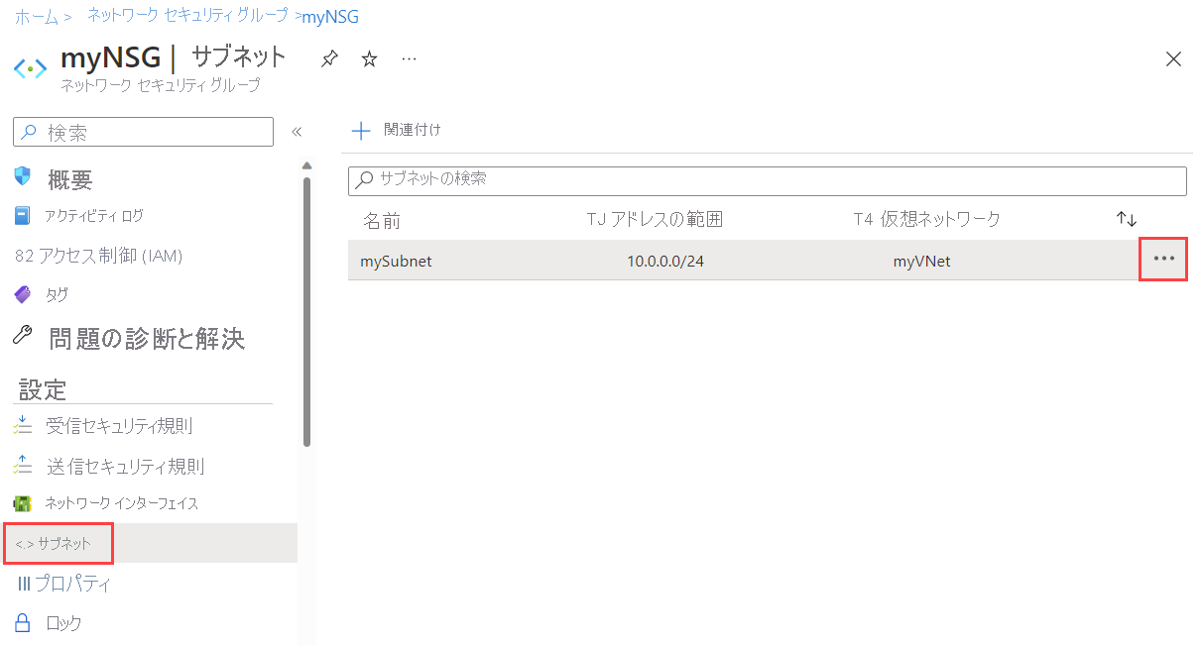1201x646 pixels.
Task: Click the network security group resource icon
Action: point(31,67)
